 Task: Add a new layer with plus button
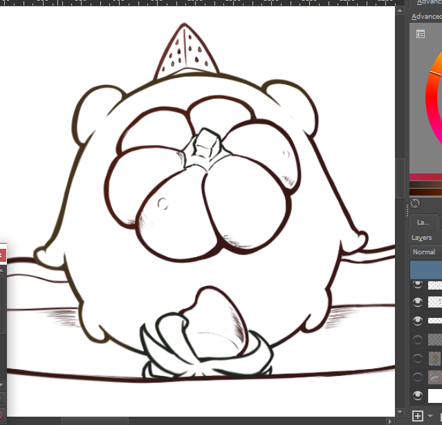(x=418, y=416)
